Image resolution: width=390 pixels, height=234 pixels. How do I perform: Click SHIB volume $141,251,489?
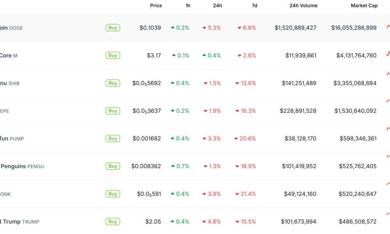[x=299, y=83]
